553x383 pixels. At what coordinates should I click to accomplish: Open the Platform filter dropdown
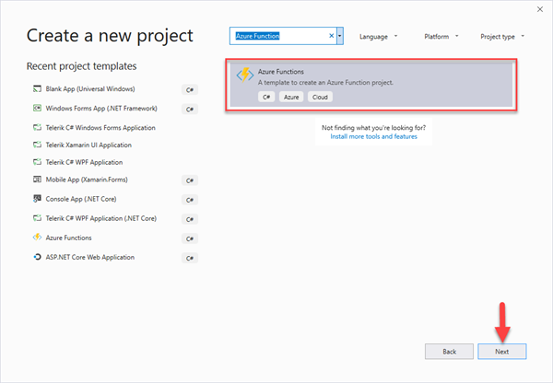click(441, 36)
